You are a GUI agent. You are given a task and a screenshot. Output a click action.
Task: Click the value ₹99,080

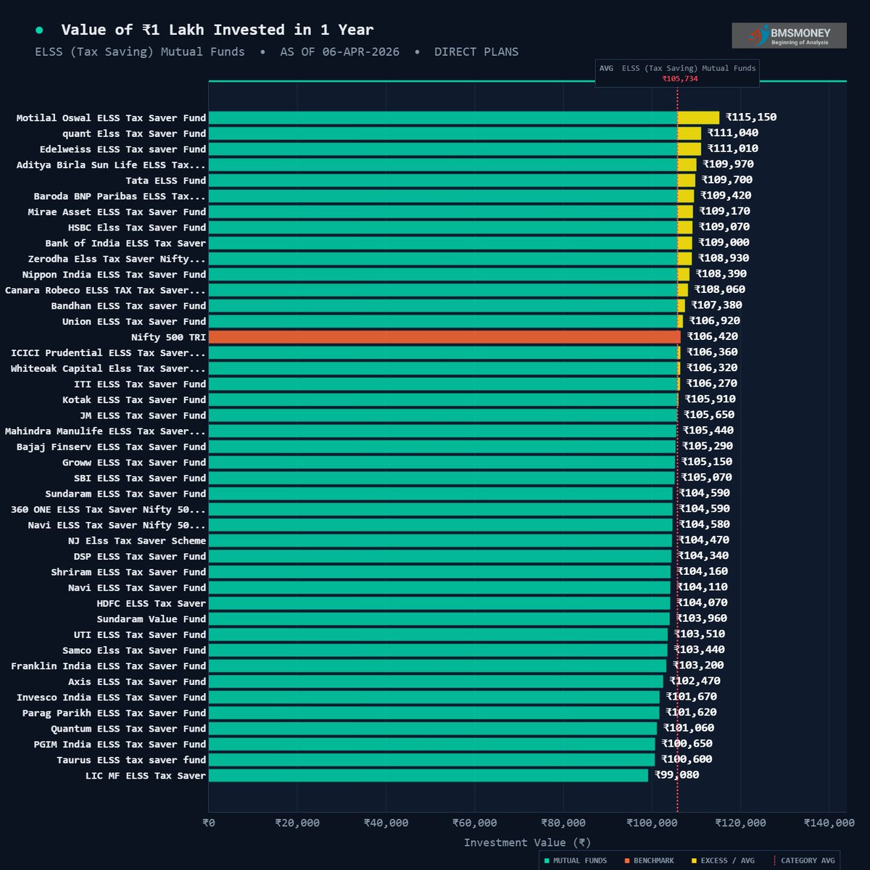(677, 775)
